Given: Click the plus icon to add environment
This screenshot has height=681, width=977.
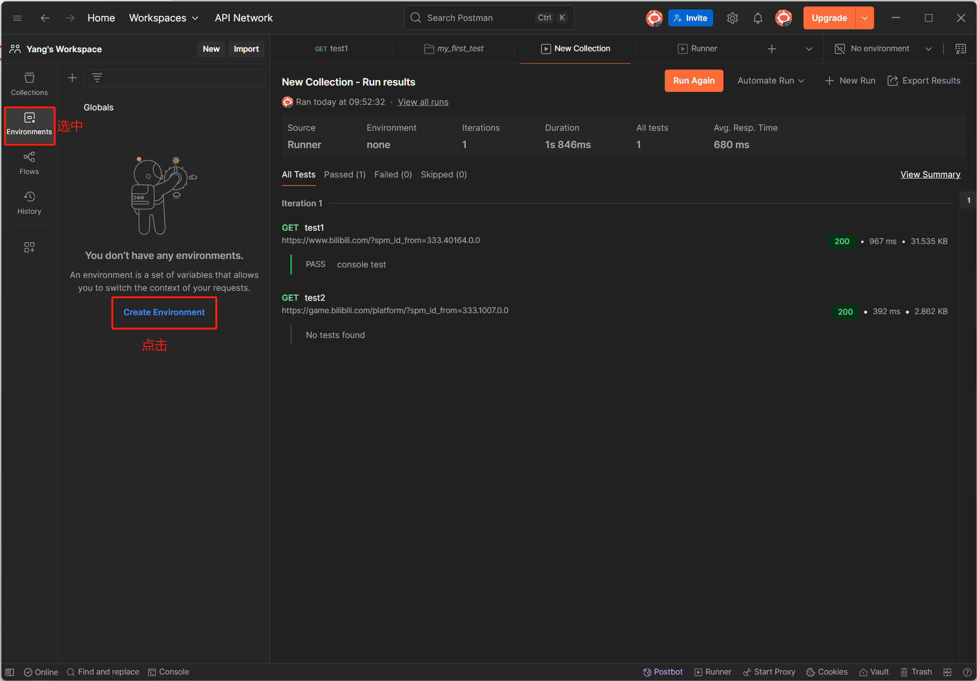Looking at the screenshot, I should click(x=72, y=78).
